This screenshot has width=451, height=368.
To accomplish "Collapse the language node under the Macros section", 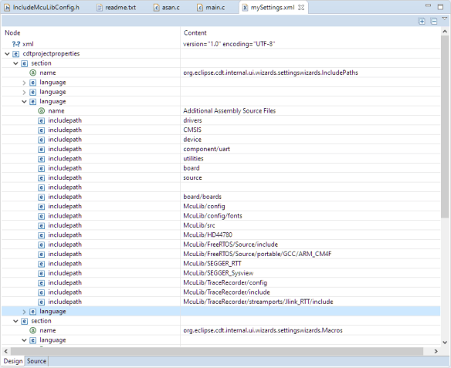I will pos(24,340).
